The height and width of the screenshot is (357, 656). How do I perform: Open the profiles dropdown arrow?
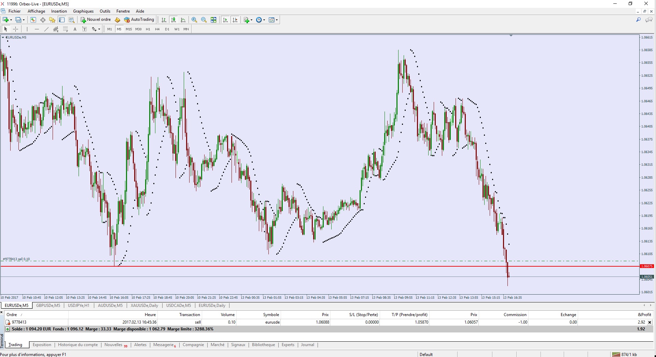pyautogui.click(x=24, y=20)
